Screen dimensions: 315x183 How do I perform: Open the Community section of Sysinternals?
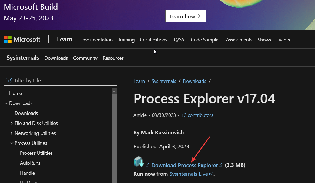coord(85,58)
